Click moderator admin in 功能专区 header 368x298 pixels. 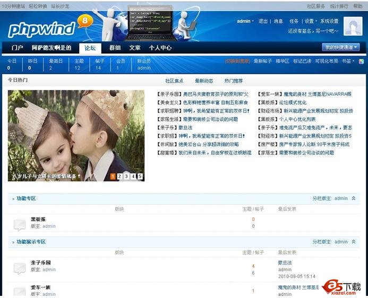click(x=341, y=198)
